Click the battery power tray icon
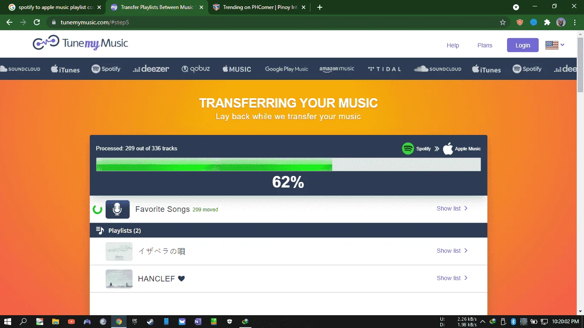The image size is (584, 328). 534,322
